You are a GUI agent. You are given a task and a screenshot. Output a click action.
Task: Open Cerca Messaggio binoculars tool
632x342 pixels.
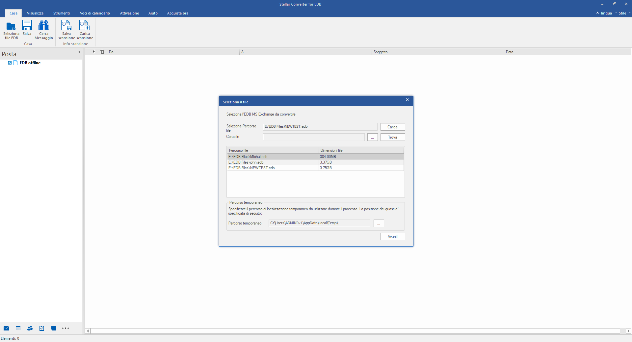43,26
